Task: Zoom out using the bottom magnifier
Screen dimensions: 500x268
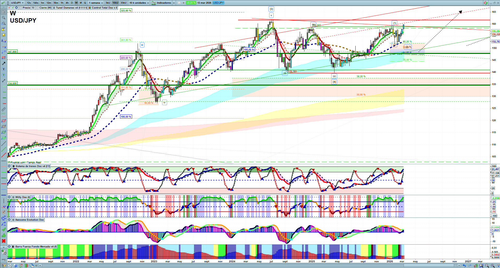Action: point(487,266)
